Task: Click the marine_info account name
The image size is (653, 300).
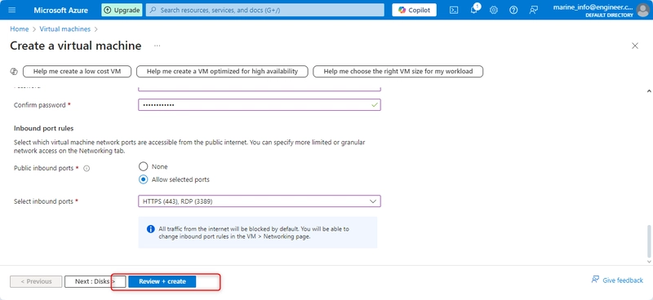Action: point(593,7)
